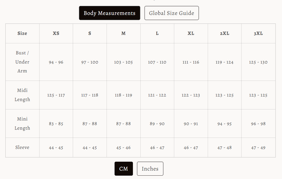Select the CM unit toggle
The height and width of the screenshot is (179, 282).
(124, 169)
